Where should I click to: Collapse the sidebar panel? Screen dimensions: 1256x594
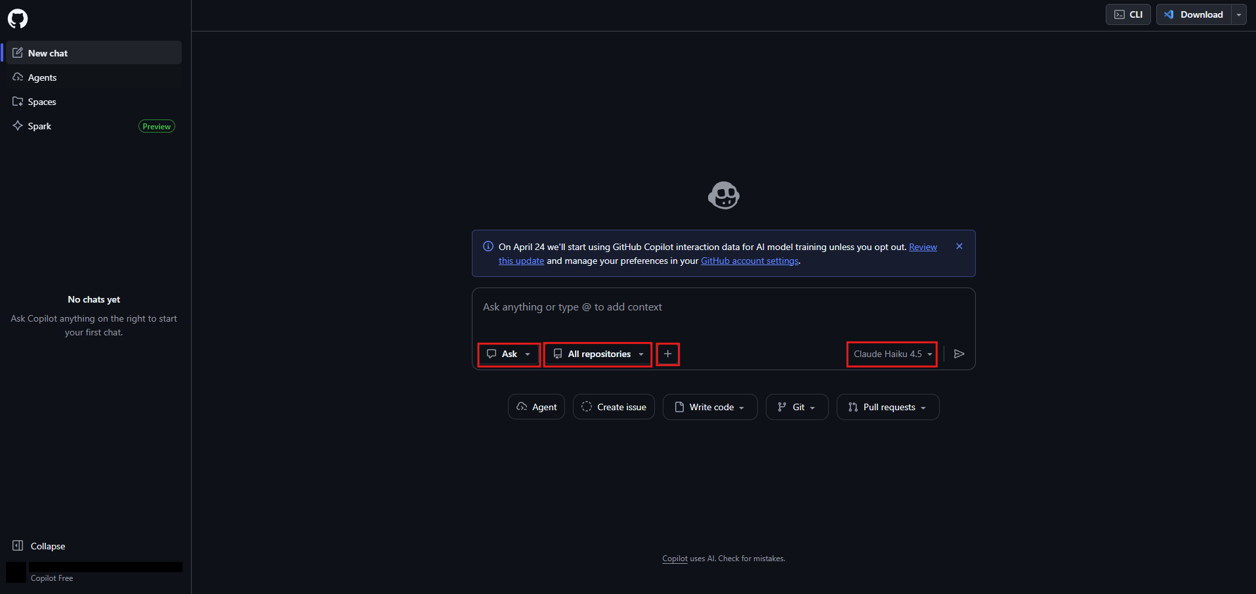click(39, 546)
